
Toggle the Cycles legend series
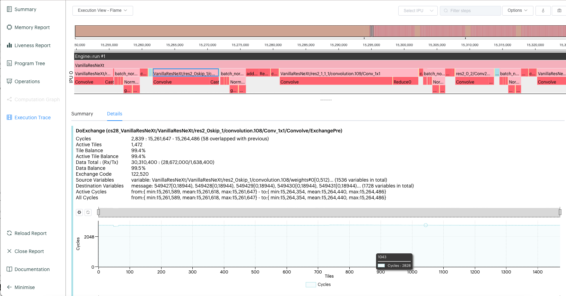[x=318, y=285]
